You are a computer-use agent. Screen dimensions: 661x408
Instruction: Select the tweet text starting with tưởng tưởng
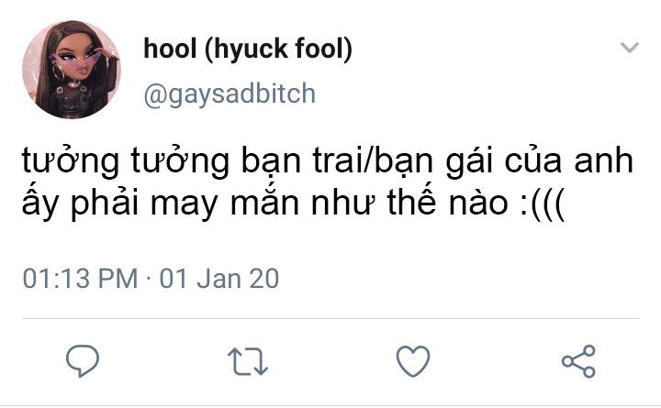[x=328, y=182]
